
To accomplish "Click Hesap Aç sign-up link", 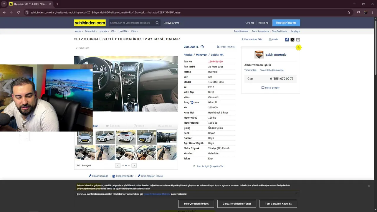I will [x=263, y=23].
